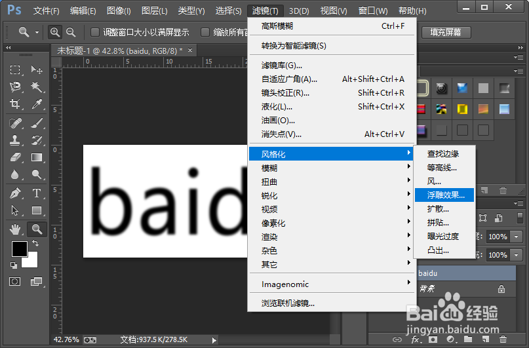529x348 pixels.
Task: Change screen mode icon
Action: (37, 281)
